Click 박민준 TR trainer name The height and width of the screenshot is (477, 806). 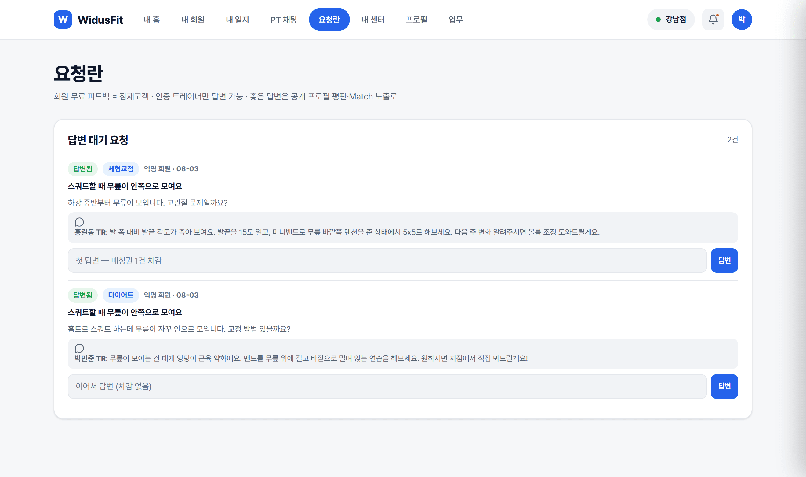tap(90, 358)
